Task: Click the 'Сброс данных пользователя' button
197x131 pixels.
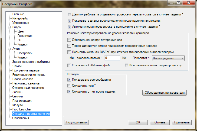Action: pyautogui.click(x=164, y=93)
